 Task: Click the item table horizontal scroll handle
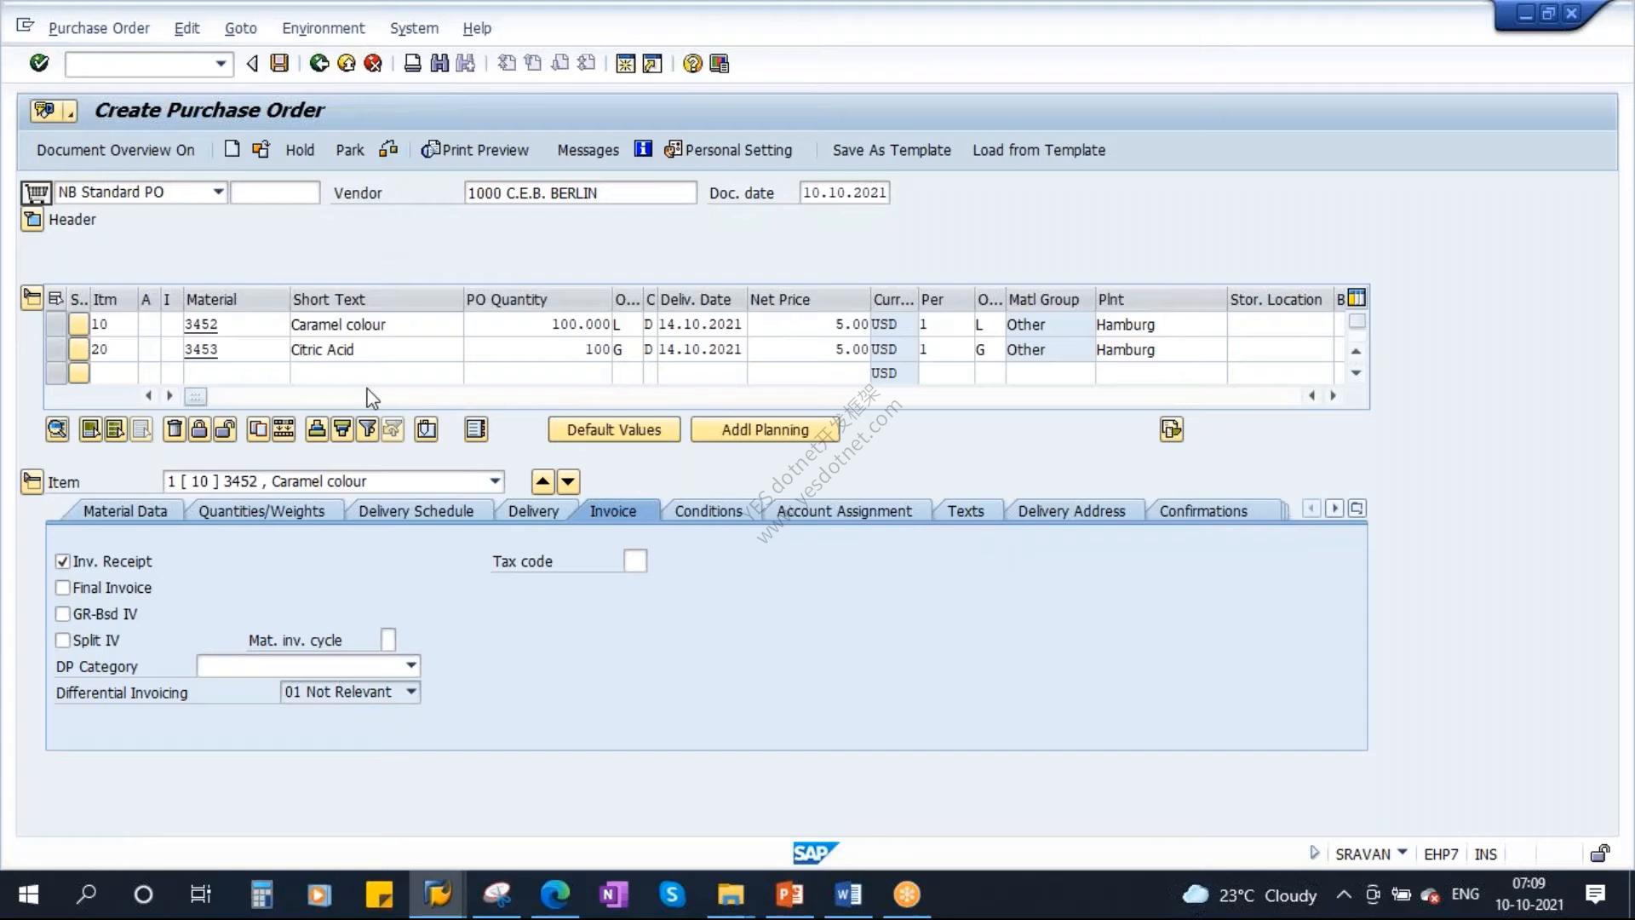tap(195, 396)
